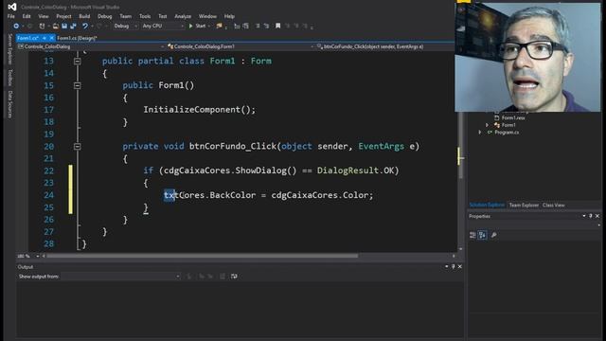The height and width of the screenshot is (341, 606).
Task: Click the Categorized view icon in Properties
Action: pos(472,235)
